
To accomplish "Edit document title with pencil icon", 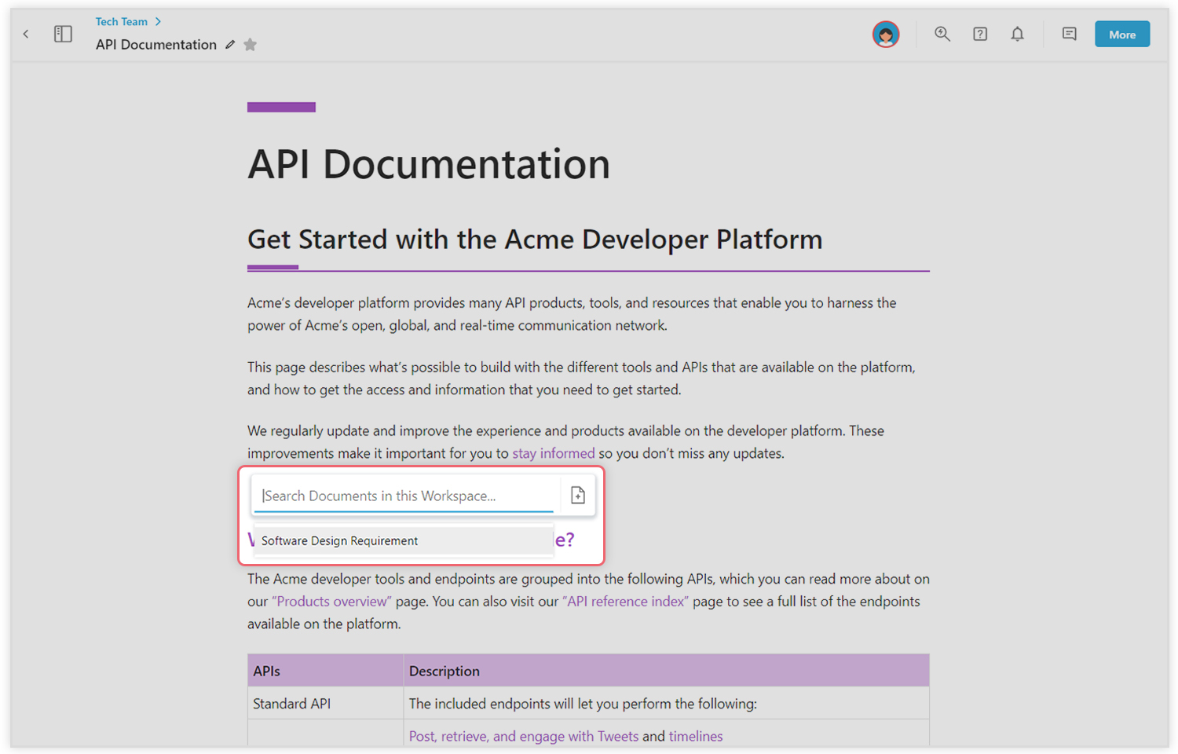I will pyautogui.click(x=230, y=45).
